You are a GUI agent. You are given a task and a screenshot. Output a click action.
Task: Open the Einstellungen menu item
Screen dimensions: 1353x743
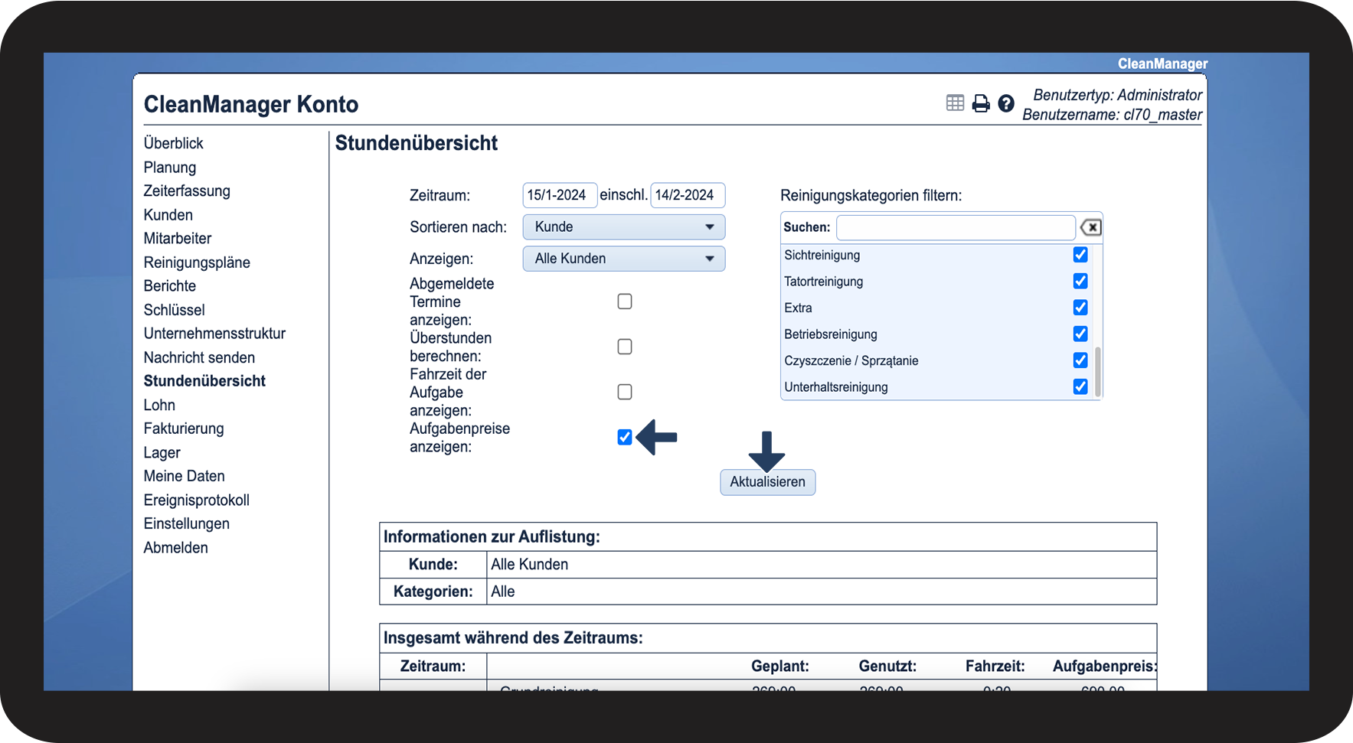(x=187, y=524)
